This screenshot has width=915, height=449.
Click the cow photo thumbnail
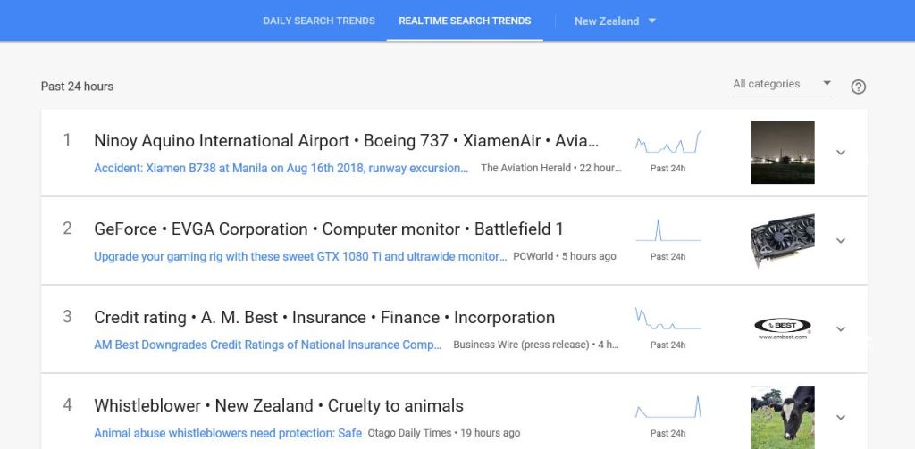pos(782,417)
